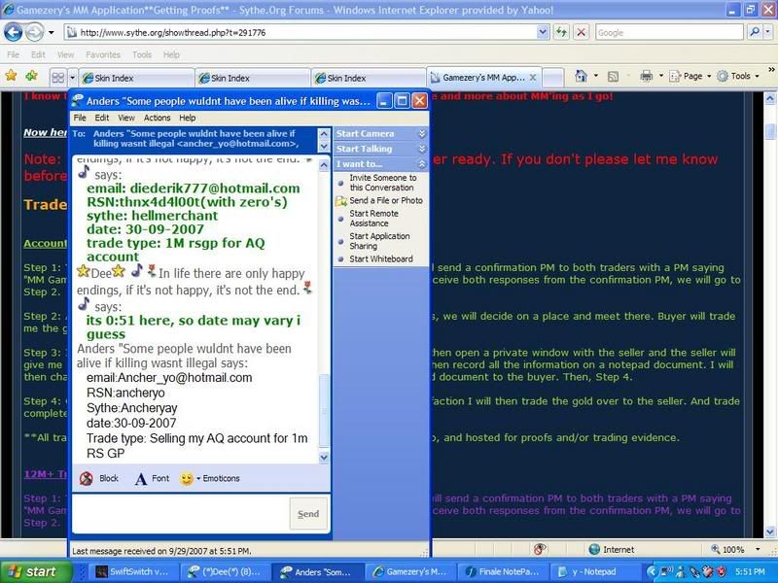Open new blank tab in IE

(553, 78)
